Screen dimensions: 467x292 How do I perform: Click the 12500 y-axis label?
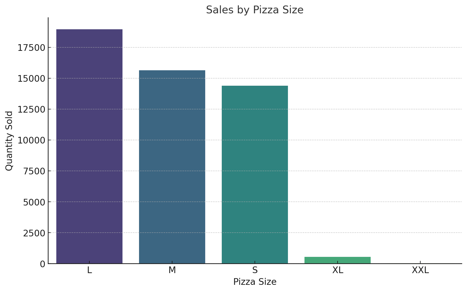[x=31, y=109]
